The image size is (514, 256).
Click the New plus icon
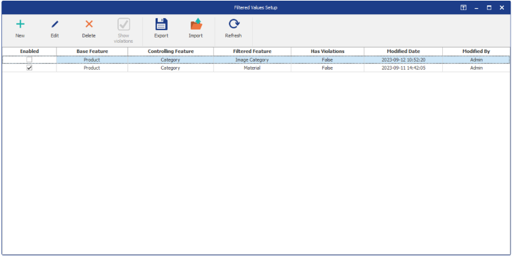pos(20,24)
